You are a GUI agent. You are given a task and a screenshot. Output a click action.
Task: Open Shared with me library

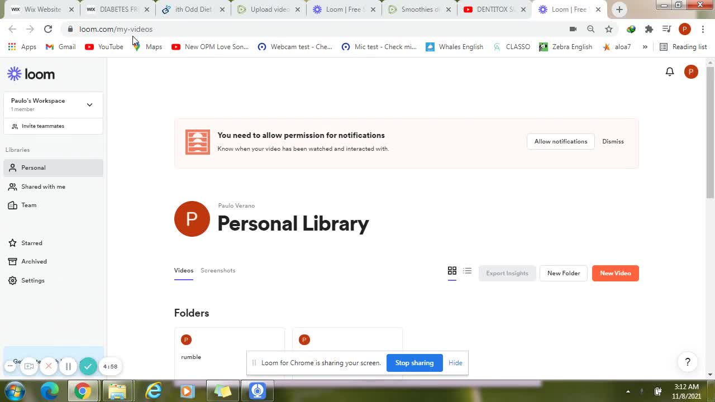[54, 186]
